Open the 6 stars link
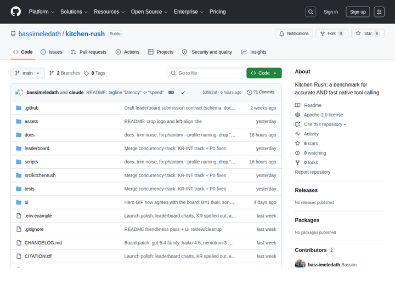The width and height of the screenshot is (395, 296). point(311,144)
